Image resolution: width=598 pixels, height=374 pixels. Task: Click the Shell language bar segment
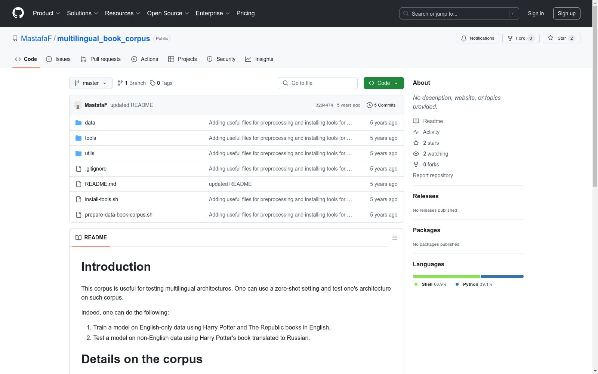pos(446,276)
